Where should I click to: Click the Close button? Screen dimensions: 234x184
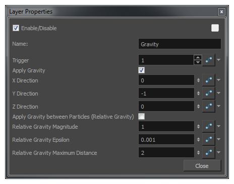point(202,166)
